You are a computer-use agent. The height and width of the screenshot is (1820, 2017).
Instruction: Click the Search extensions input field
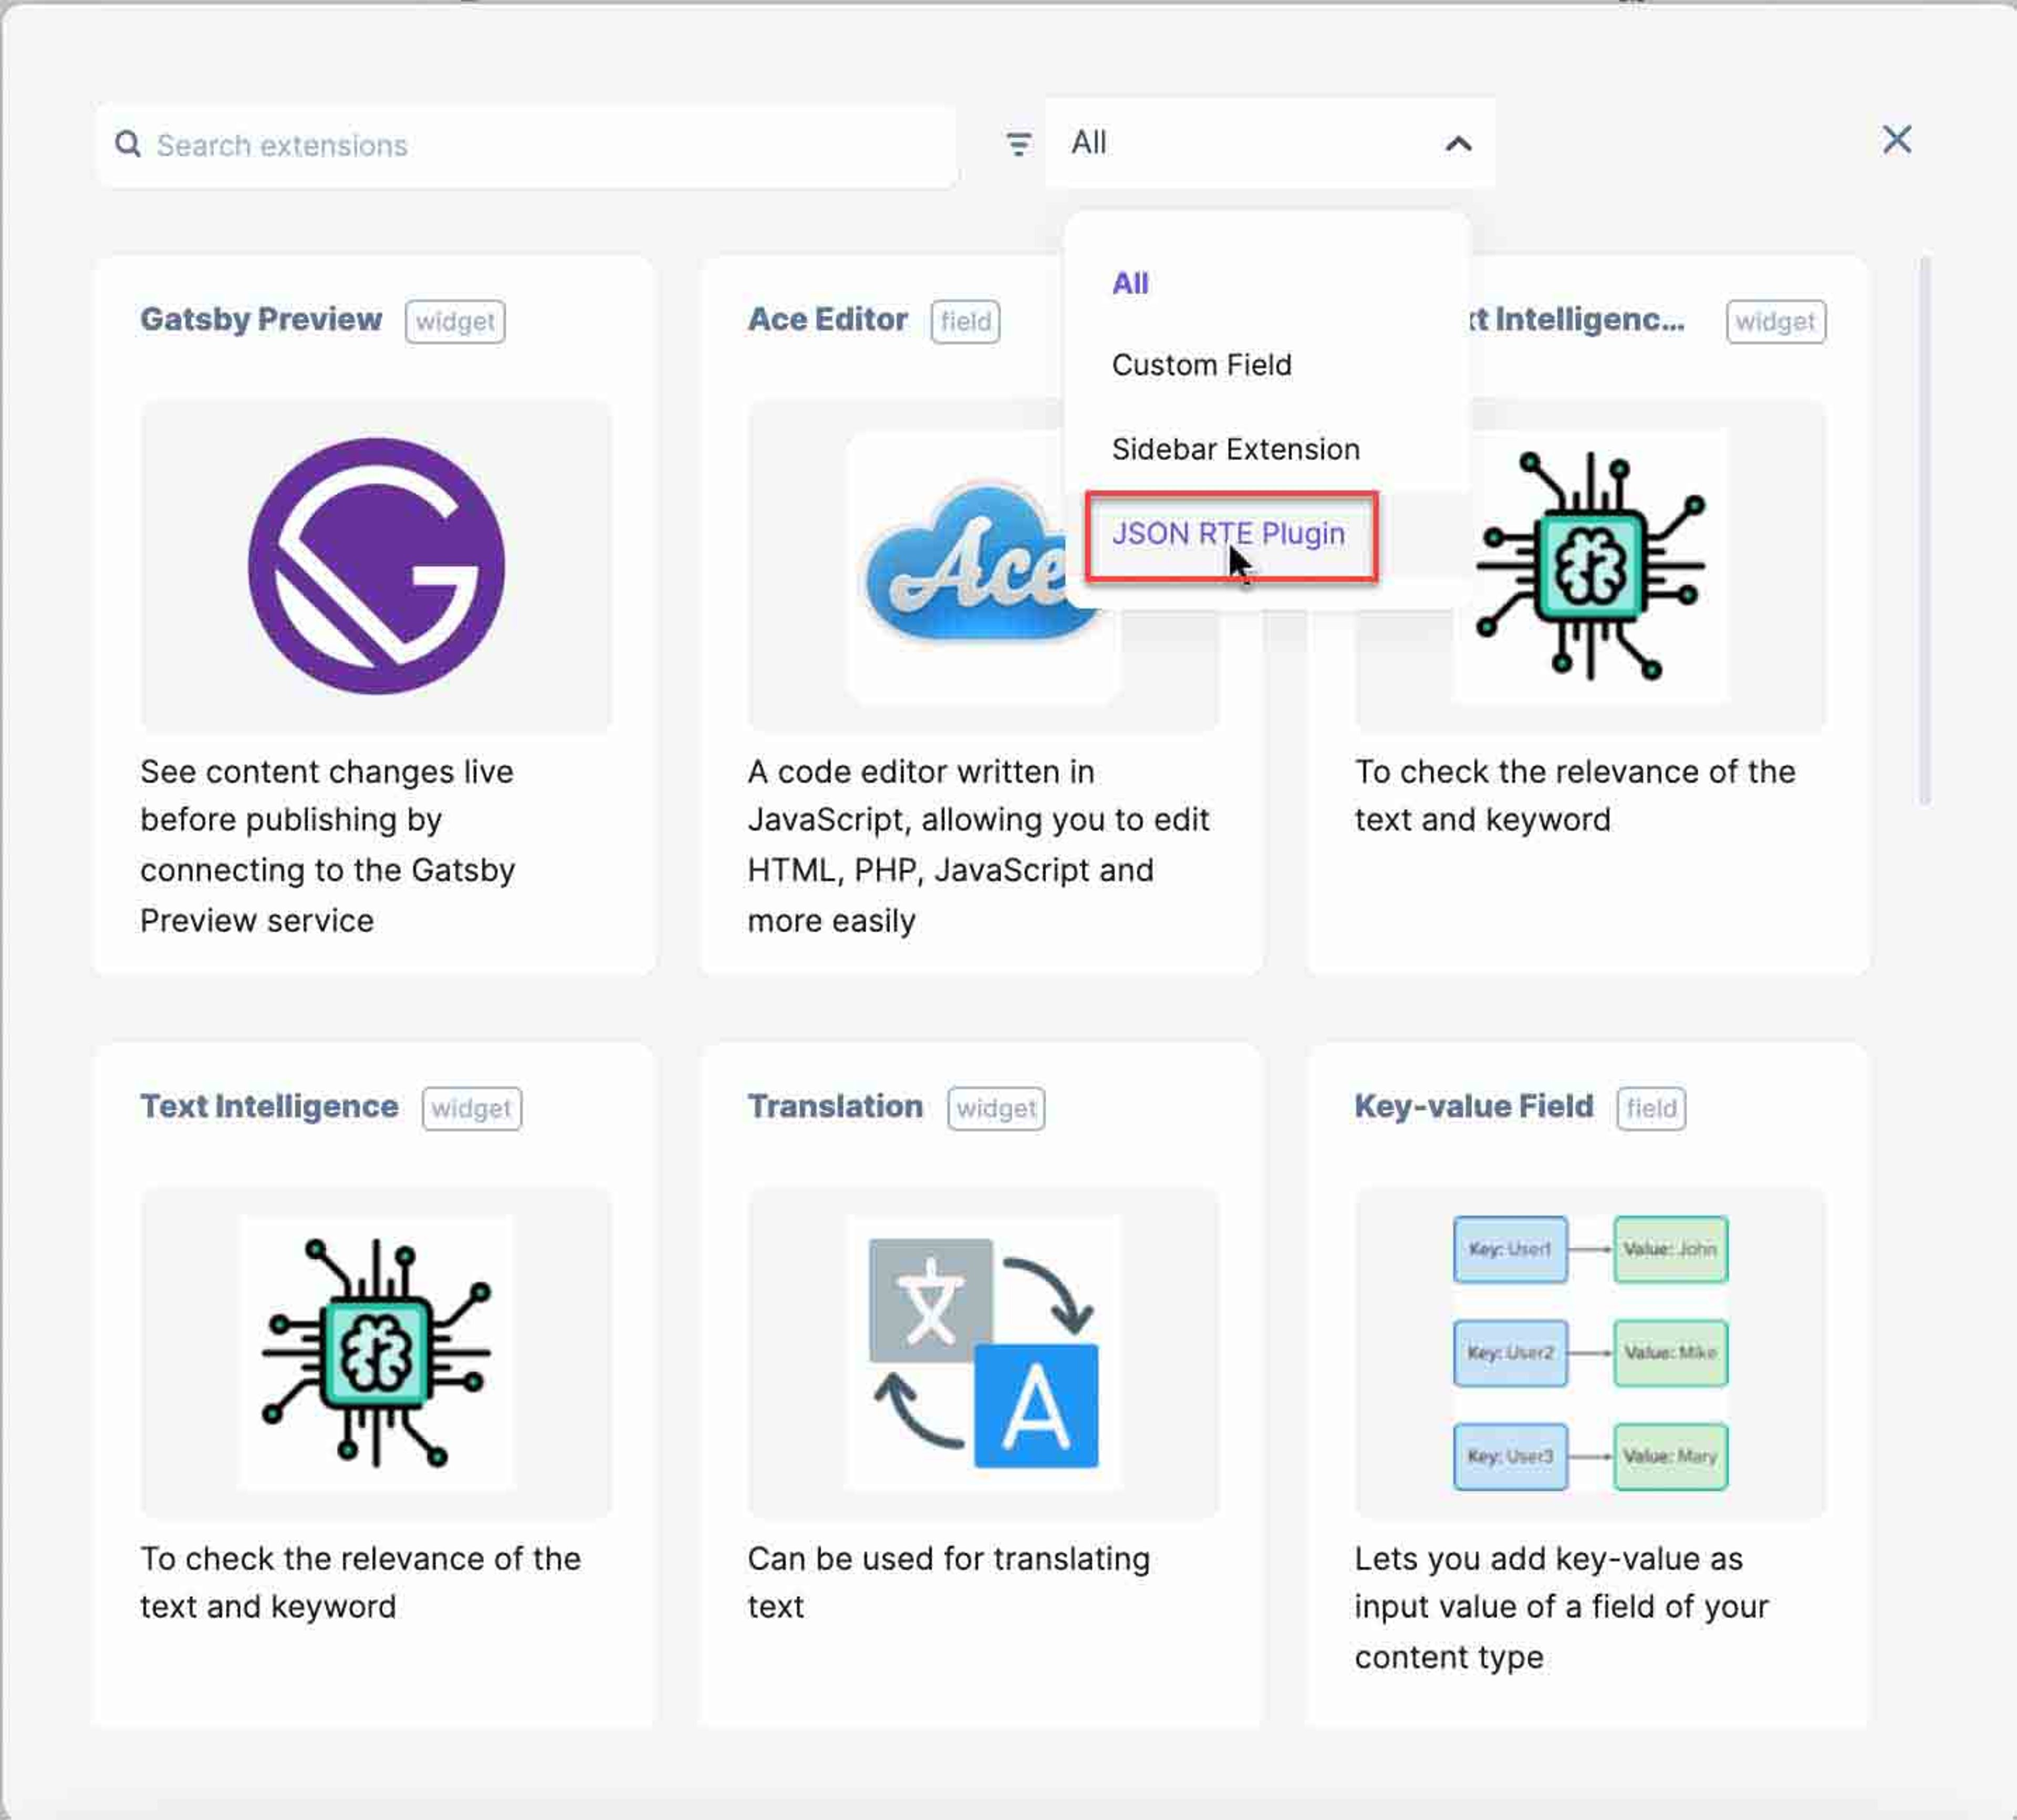(527, 145)
